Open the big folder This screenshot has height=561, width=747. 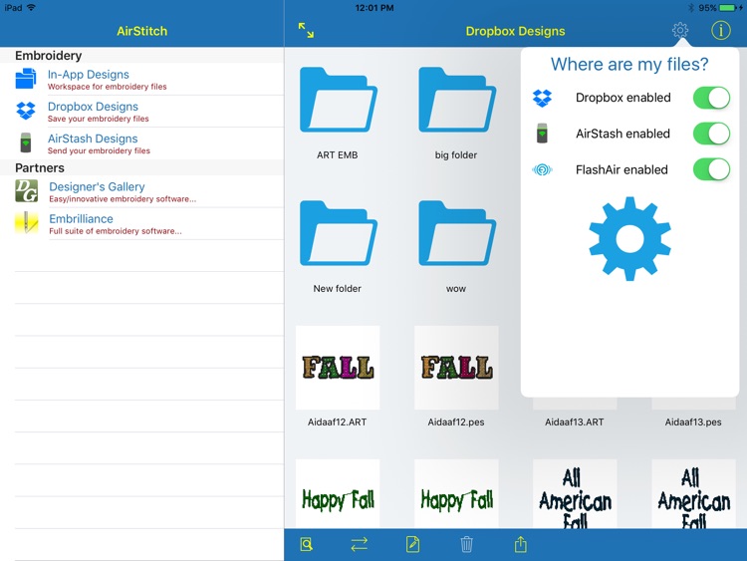456,100
